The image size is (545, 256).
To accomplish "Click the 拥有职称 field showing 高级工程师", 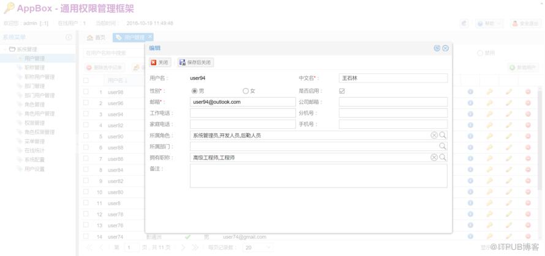I will coord(318,158).
